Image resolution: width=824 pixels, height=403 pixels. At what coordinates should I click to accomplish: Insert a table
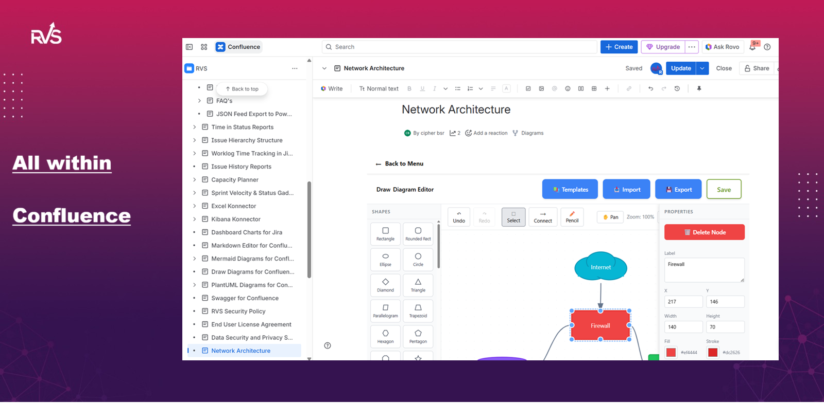click(594, 88)
